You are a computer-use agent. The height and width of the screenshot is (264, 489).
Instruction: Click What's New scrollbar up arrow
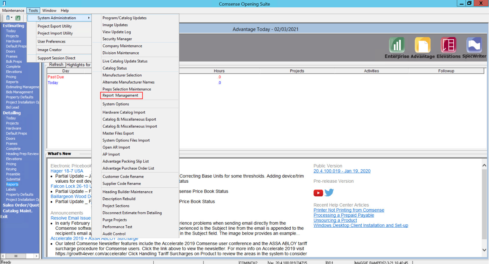(x=484, y=165)
